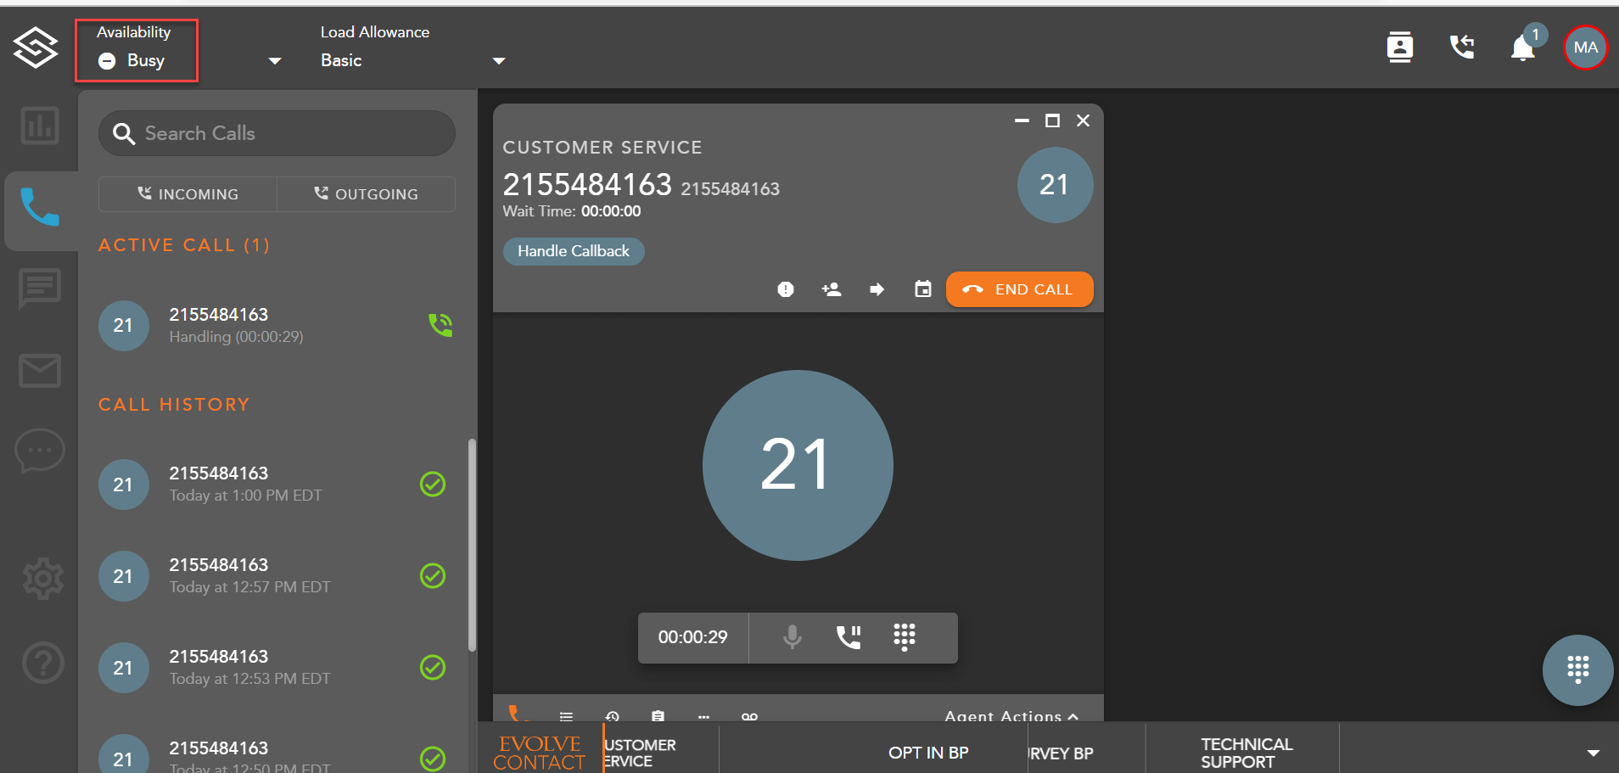1619x773 pixels.
Task: Open the notifications bell
Action: click(1523, 48)
